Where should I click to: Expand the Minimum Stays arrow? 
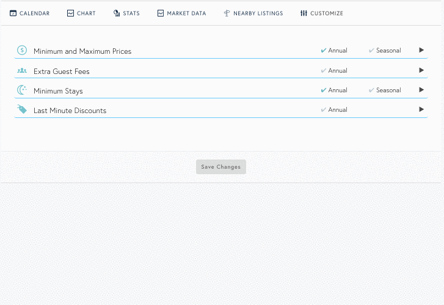[x=421, y=90]
